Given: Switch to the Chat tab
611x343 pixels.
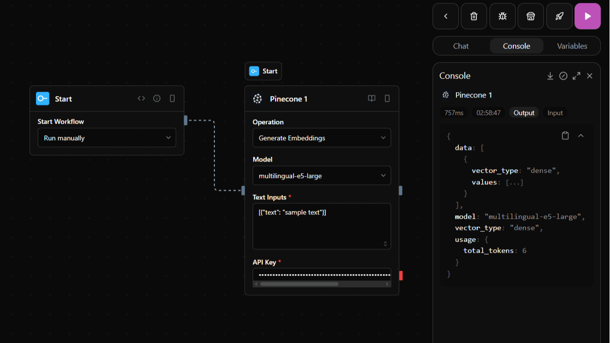Looking at the screenshot, I should [x=461, y=46].
